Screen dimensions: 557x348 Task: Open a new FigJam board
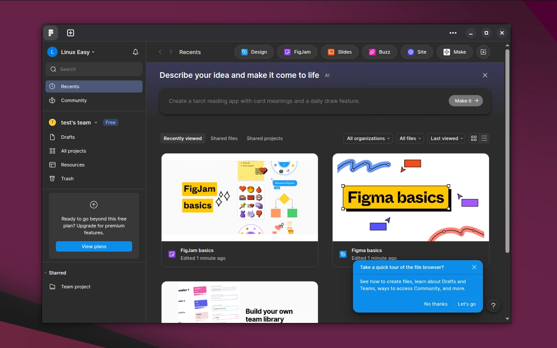(x=297, y=51)
